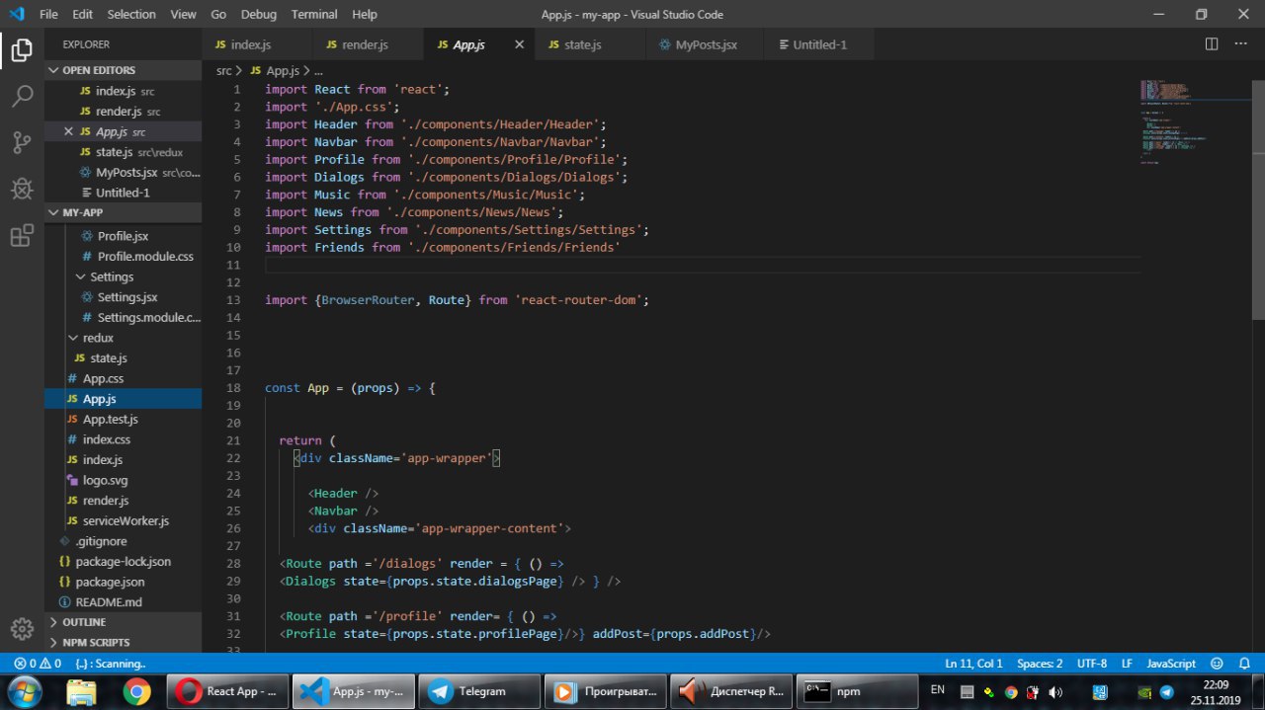This screenshot has width=1265, height=710.
Task: Open the Manage gear icon
Action: [x=22, y=629]
